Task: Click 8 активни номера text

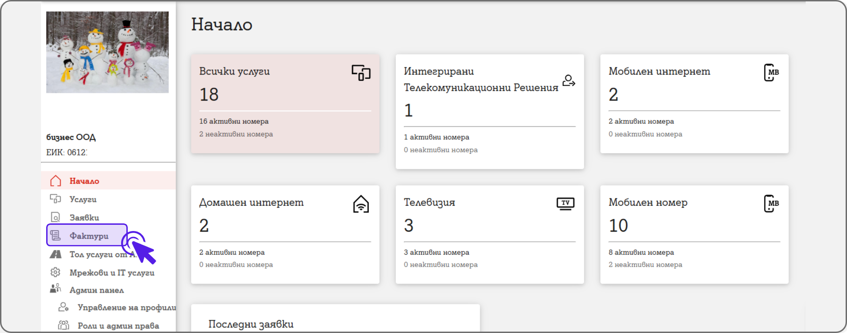Action: [641, 252]
